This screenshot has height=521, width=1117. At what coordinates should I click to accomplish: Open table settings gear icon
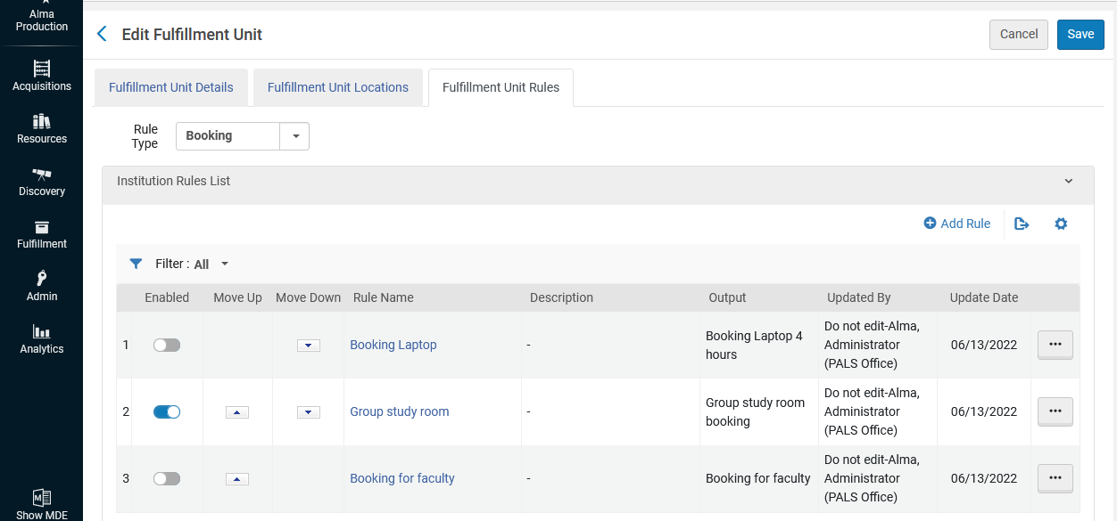click(1061, 224)
